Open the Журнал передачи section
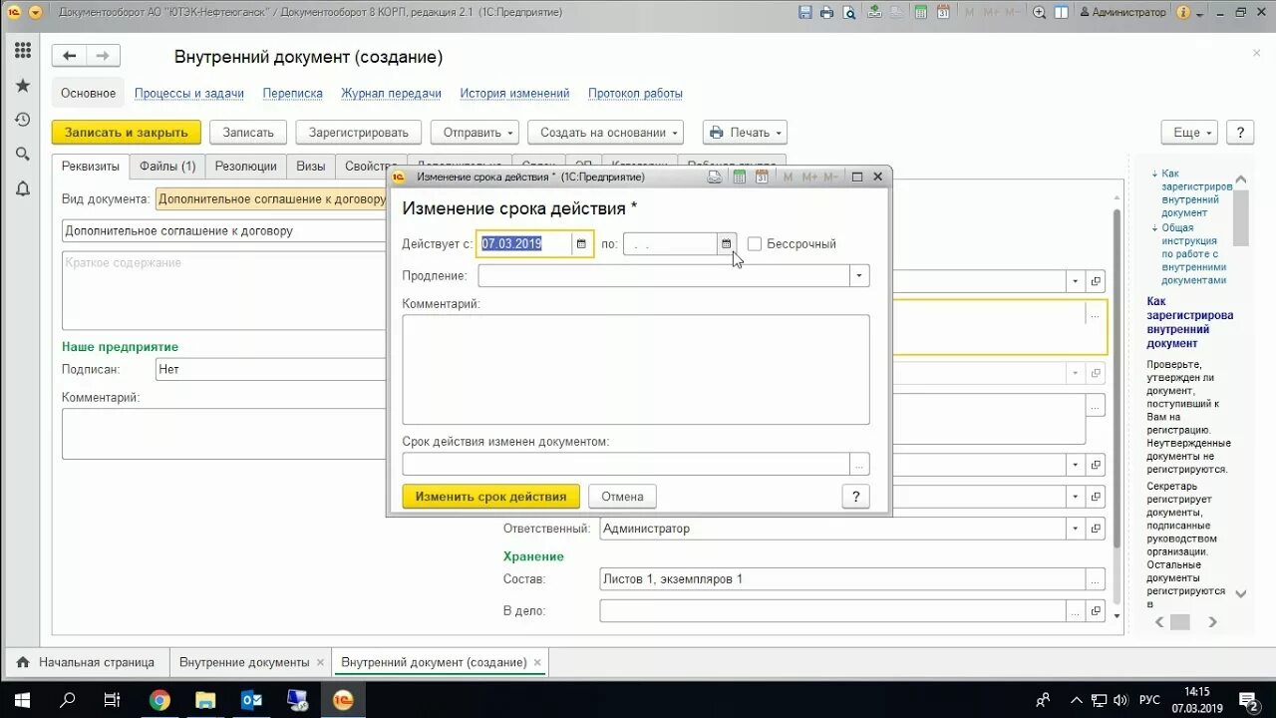This screenshot has height=718, width=1276. click(391, 92)
